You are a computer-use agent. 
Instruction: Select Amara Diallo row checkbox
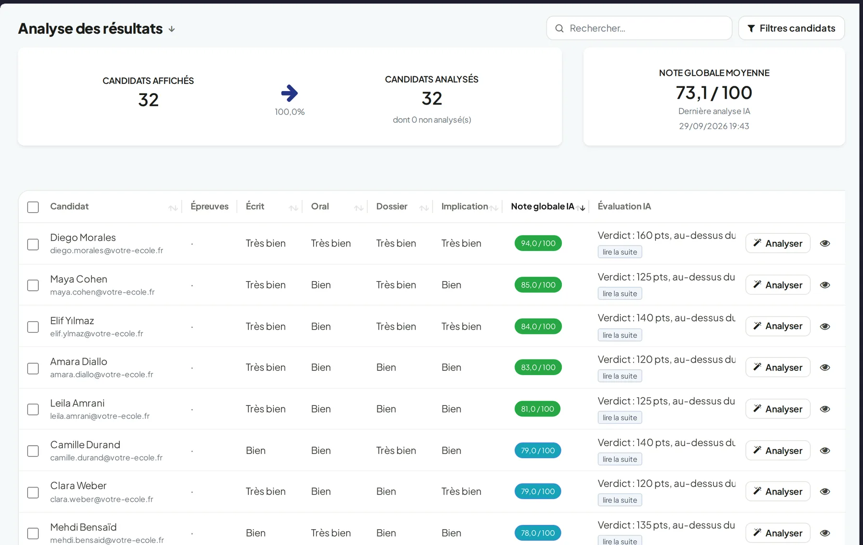(x=33, y=368)
